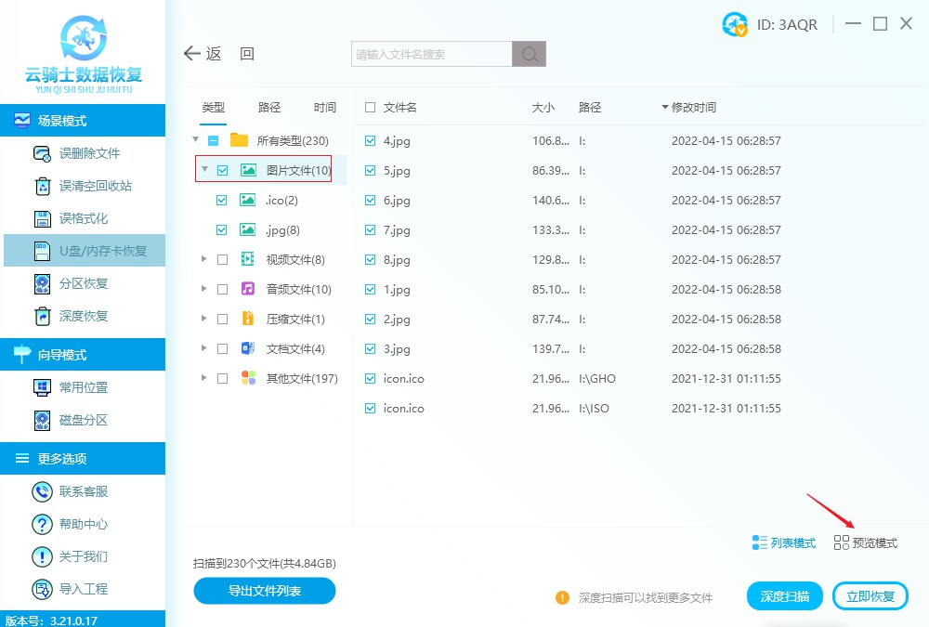Expand the 音频文件(10) tree node
Image resolution: width=929 pixels, height=627 pixels.
click(203, 290)
